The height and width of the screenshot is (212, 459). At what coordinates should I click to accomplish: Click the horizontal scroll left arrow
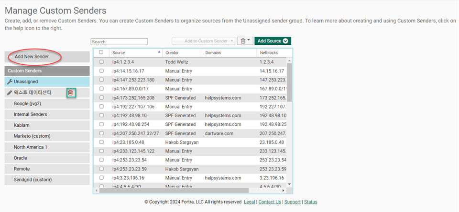tap(97, 191)
